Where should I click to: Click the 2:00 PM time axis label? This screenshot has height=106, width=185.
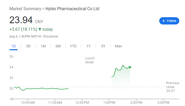(137, 102)
